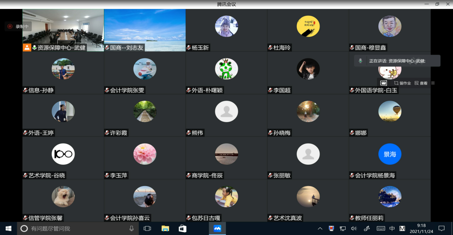
Task: Select the hot air balloon avatar of 娜娜
Action: tap(390, 111)
